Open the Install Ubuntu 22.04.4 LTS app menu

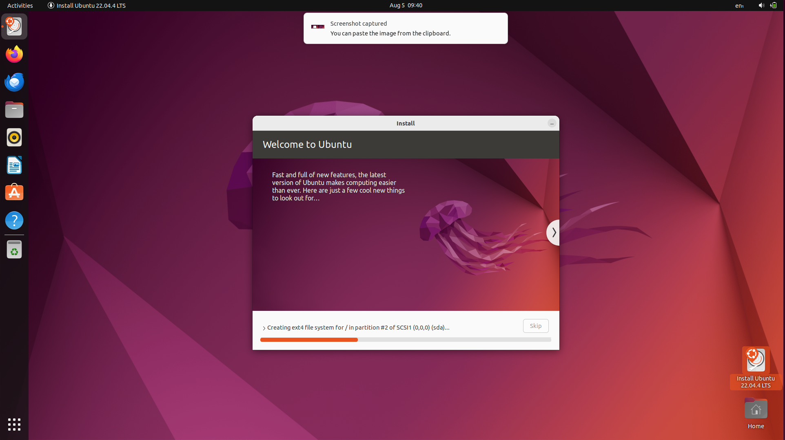(86, 5)
